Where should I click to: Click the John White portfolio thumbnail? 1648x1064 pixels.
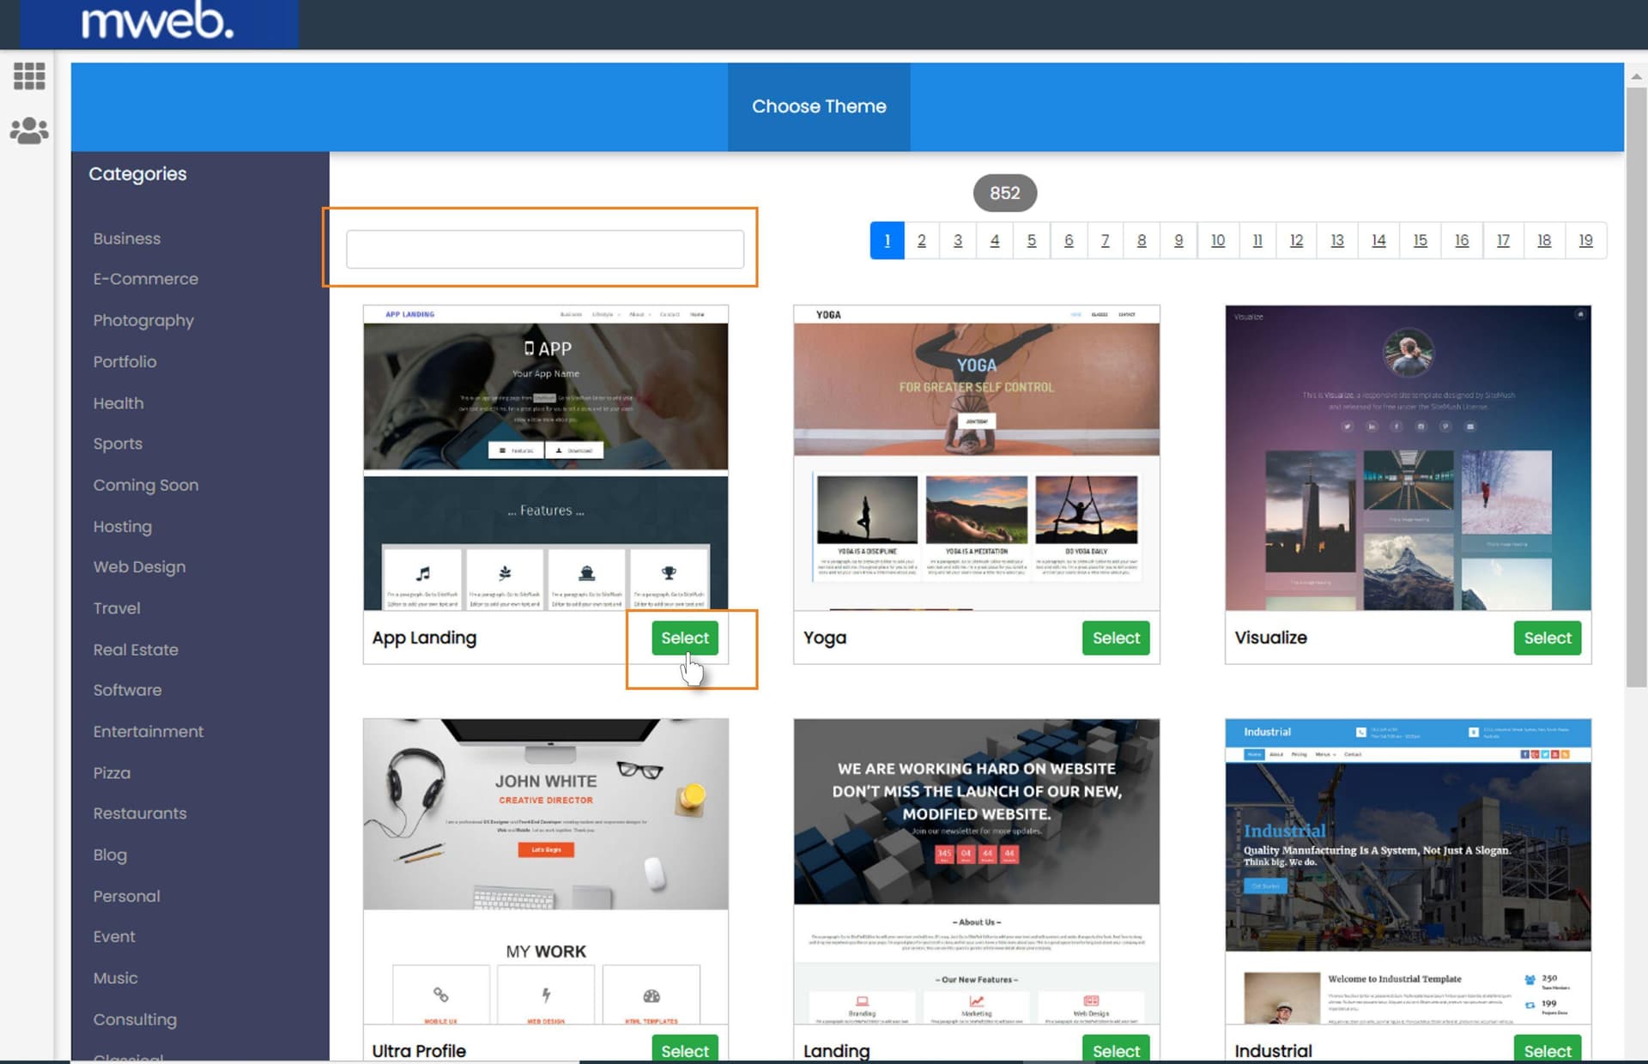point(544,815)
